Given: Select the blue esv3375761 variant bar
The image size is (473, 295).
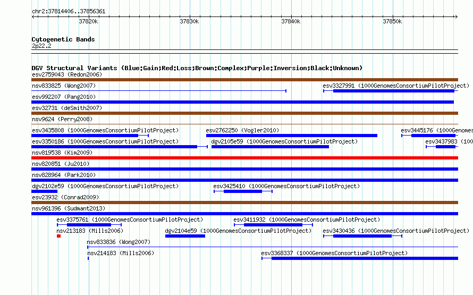Looking at the screenshot, I should (x=89, y=225).
